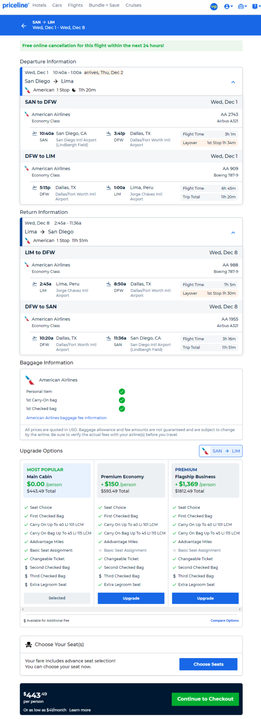Click the Choose Seats button

(x=208, y=664)
